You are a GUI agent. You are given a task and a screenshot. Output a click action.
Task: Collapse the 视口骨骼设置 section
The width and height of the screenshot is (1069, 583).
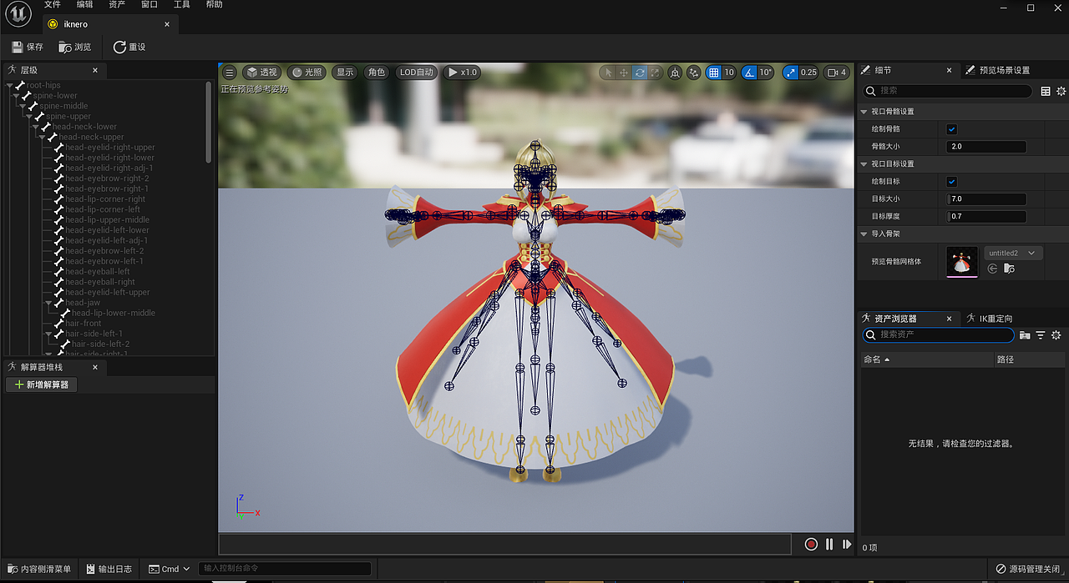(864, 112)
